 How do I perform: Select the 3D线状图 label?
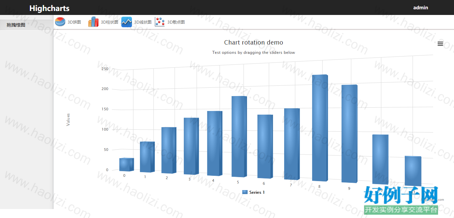pos(143,22)
